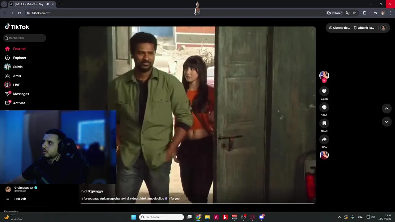
Task: Go to previous video with up arrow
Action: point(387,109)
